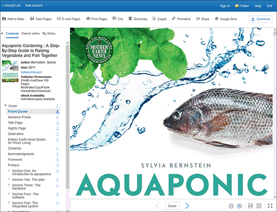The image size is (277, 212).
Task: Open the Rights Page entry
Action: pyautogui.click(x=17, y=128)
